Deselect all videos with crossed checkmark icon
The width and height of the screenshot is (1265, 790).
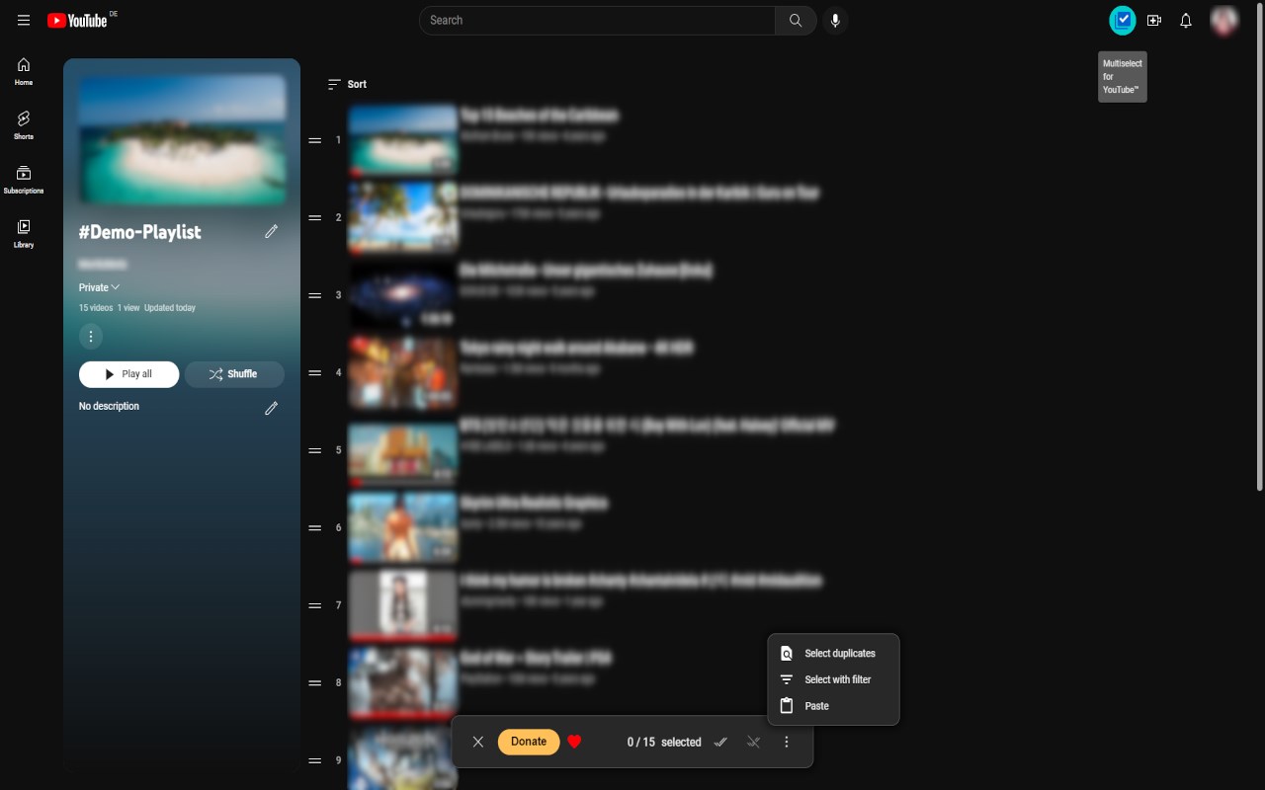753,742
